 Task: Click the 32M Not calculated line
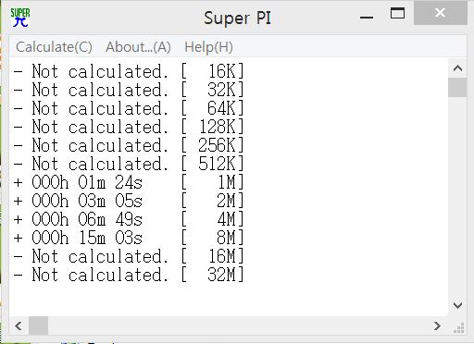click(x=129, y=275)
